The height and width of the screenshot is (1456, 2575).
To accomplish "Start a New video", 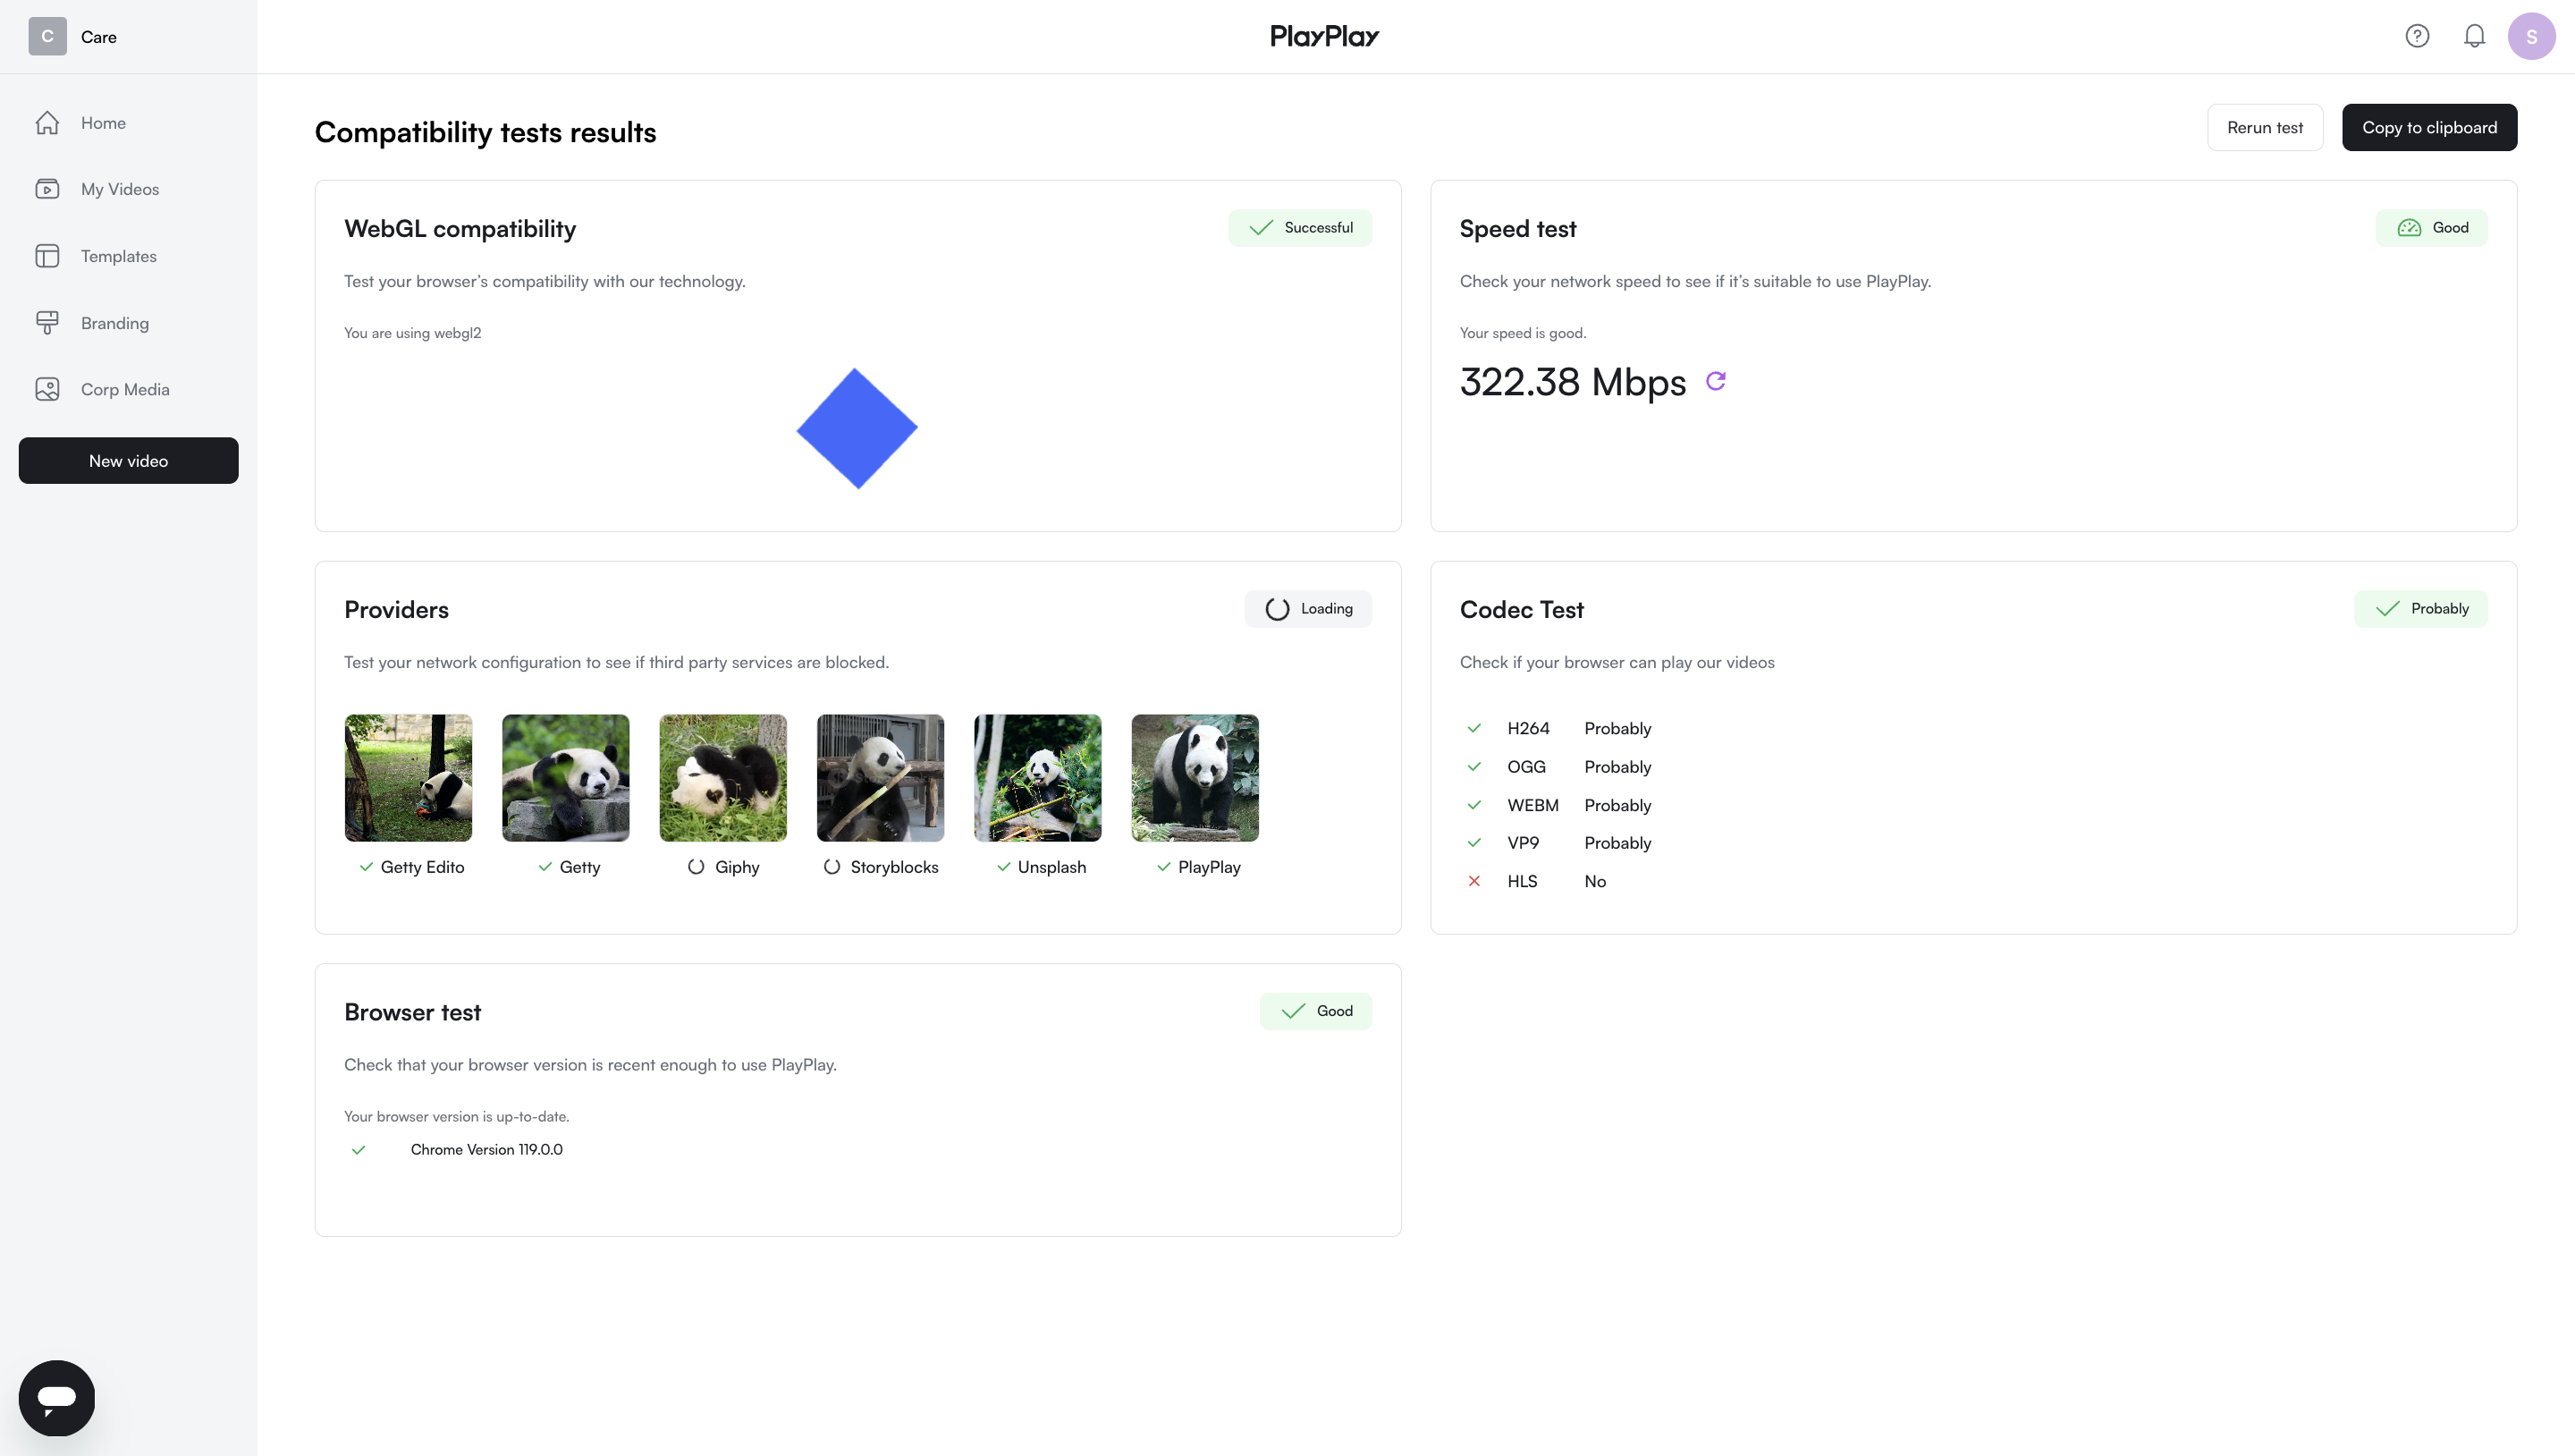I will click(x=129, y=460).
